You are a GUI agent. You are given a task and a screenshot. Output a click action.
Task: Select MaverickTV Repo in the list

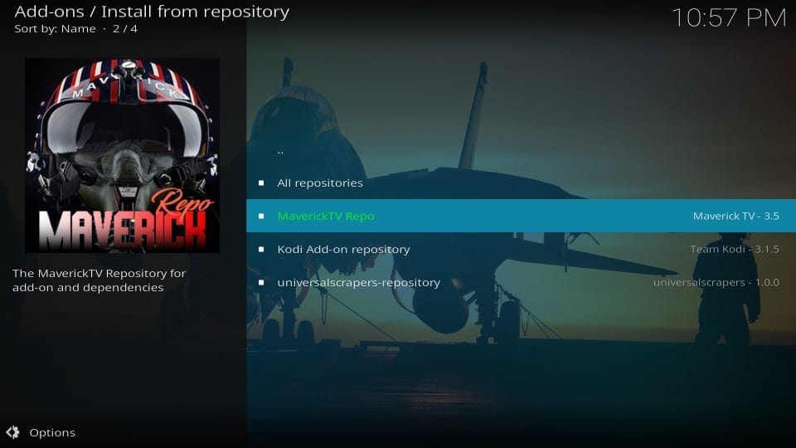(x=521, y=216)
